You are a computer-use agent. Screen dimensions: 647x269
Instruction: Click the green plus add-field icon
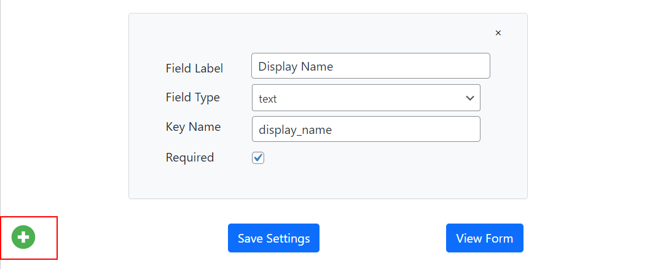pos(23,237)
